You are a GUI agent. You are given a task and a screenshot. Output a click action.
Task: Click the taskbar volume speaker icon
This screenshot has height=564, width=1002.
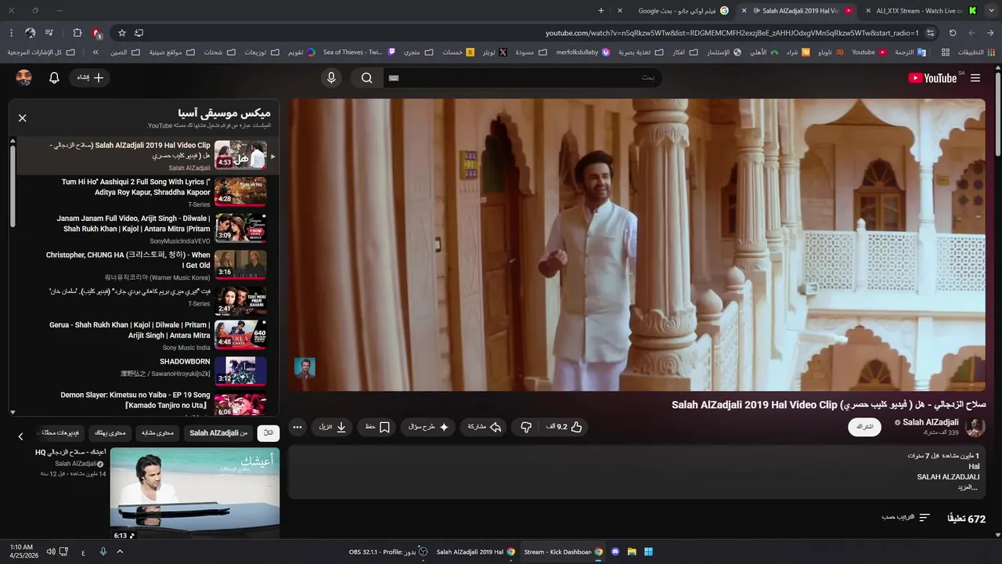pos(51,551)
